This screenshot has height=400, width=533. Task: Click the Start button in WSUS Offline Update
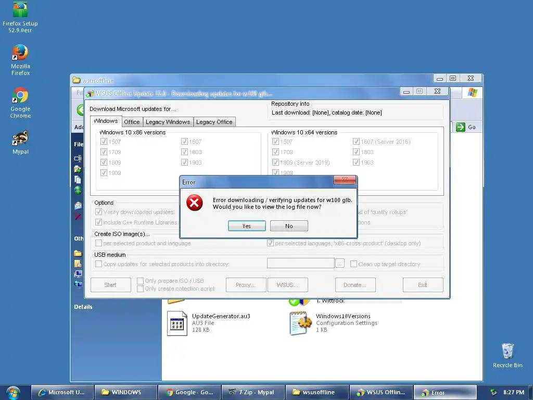[x=110, y=285]
